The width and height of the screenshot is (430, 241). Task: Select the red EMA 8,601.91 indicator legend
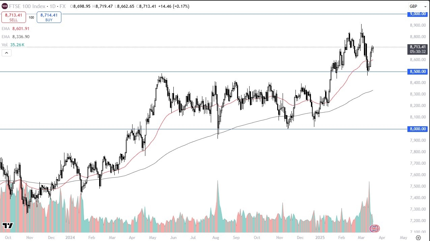coord(15,30)
